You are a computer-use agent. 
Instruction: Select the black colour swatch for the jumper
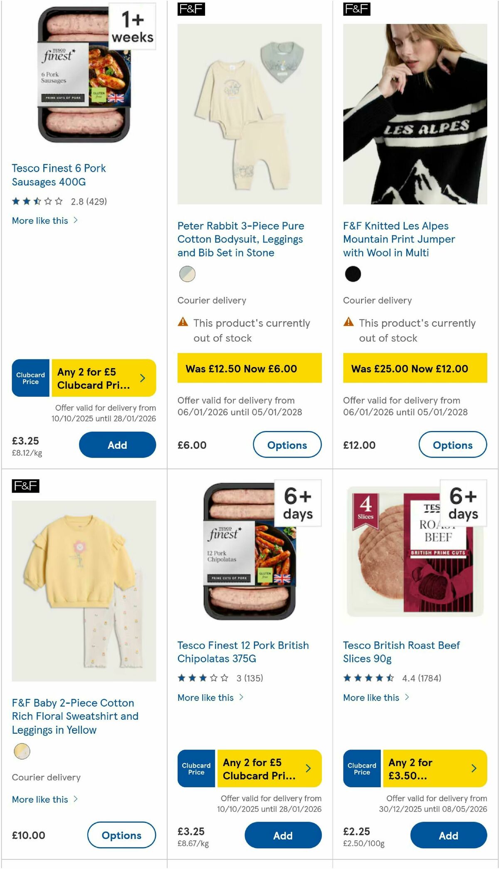[x=353, y=274]
